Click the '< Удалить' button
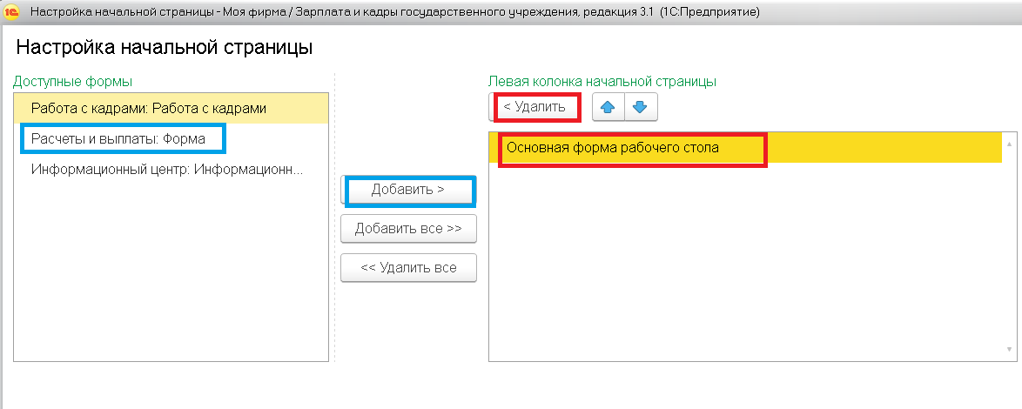 coord(535,107)
